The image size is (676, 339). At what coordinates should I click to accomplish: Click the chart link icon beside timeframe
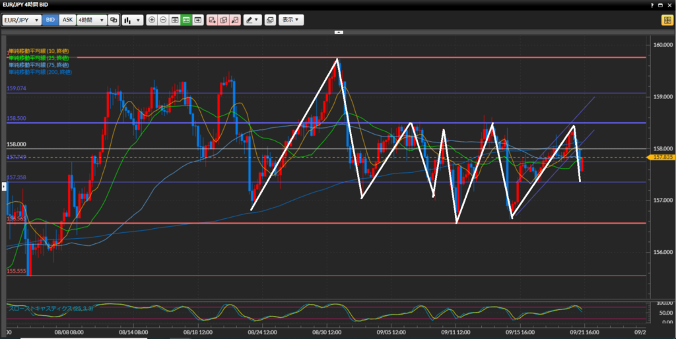[114, 20]
